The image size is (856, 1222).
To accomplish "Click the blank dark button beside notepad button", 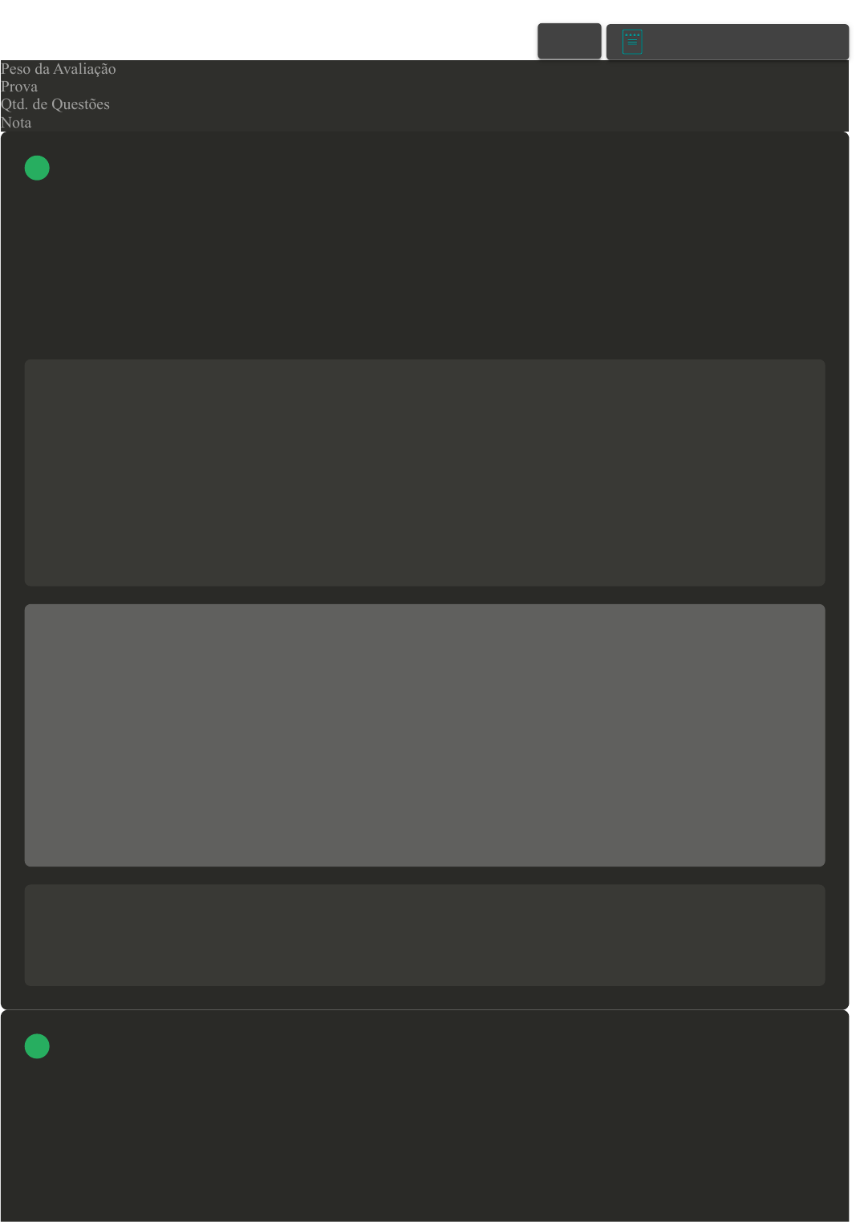I will 569,41.
